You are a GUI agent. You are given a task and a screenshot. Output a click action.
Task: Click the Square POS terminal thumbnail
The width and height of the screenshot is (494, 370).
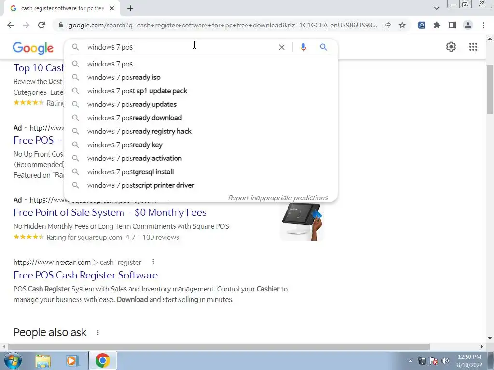coord(302,222)
